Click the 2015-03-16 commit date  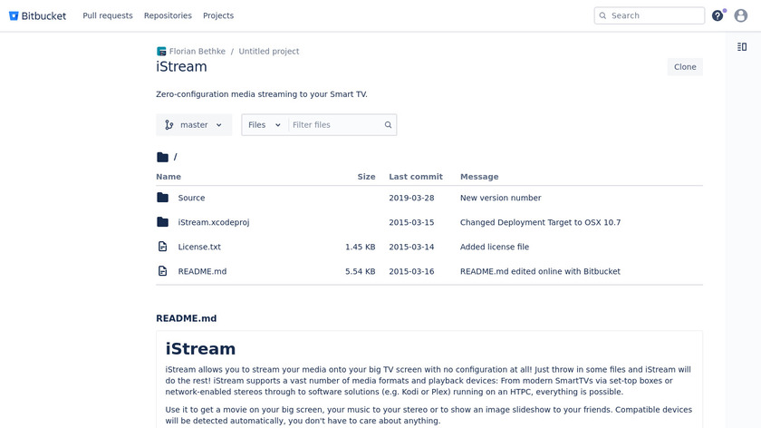(411, 271)
